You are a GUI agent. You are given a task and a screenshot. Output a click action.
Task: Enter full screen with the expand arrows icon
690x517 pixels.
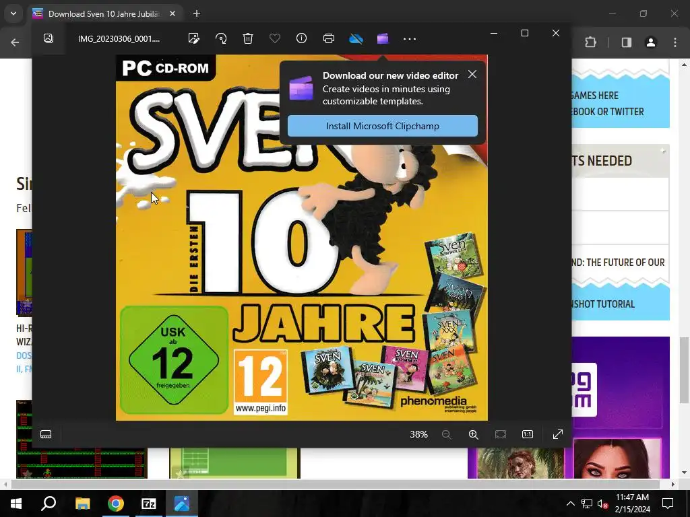point(557,434)
